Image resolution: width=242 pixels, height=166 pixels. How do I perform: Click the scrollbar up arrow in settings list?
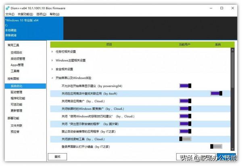(233, 50)
